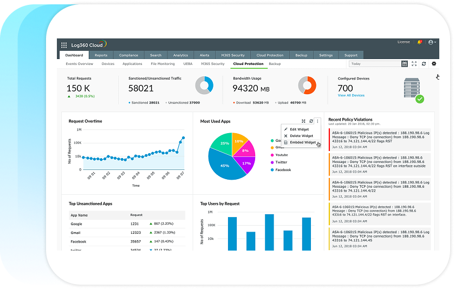Refresh the dashboard using the top toolbar refresh icon
The height and width of the screenshot is (289, 455).
pyautogui.click(x=424, y=64)
